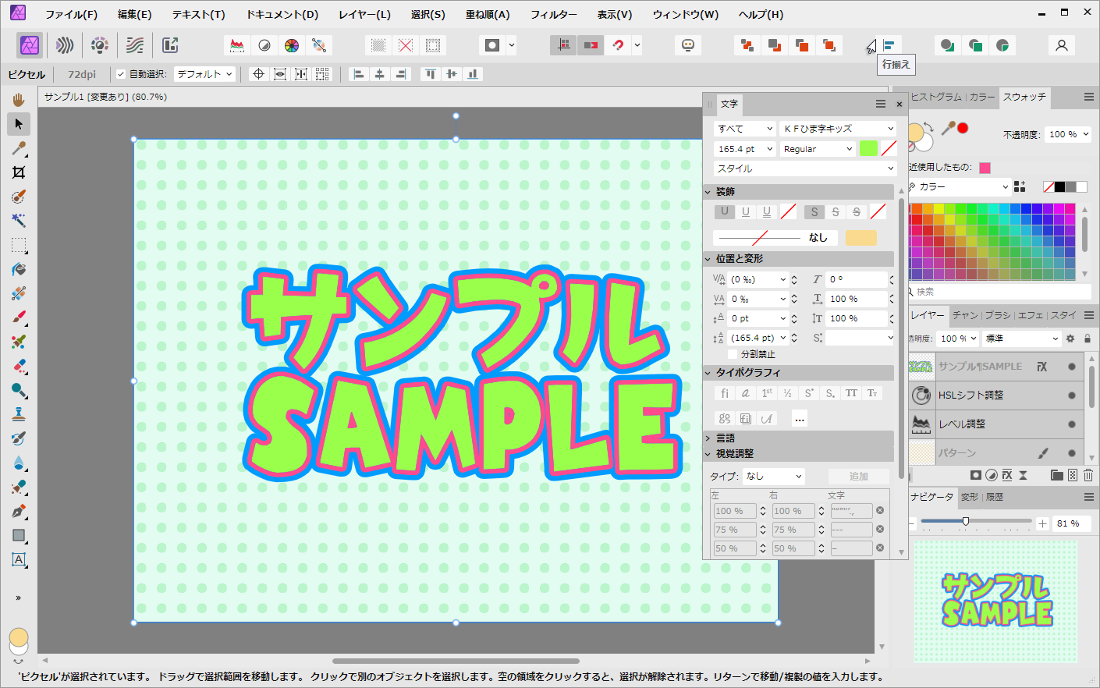Screen dimensions: 1100x688
Task: Open the フィルター menu
Action: tap(553, 14)
